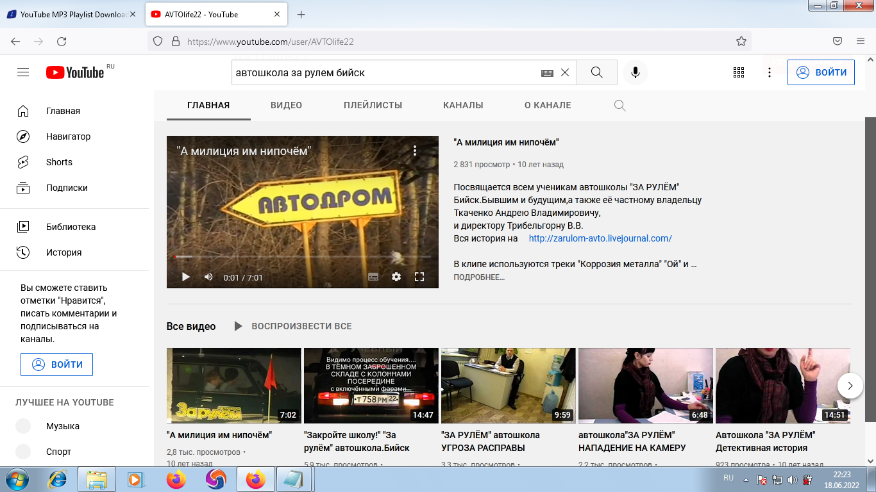Screen dimensions: 876x492
Task: Open the three-dot menu on the embedded video
Action: coord(414,150)
